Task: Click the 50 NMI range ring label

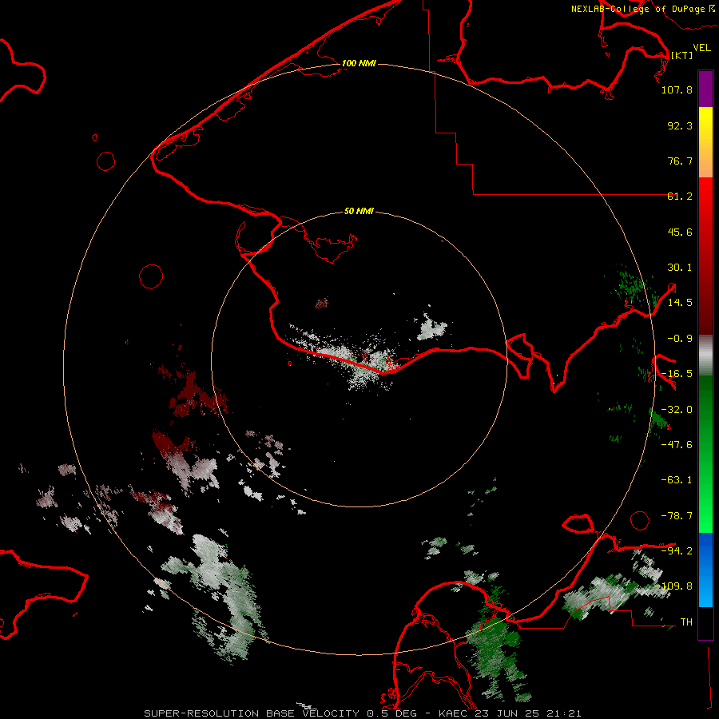Action: 359,211
